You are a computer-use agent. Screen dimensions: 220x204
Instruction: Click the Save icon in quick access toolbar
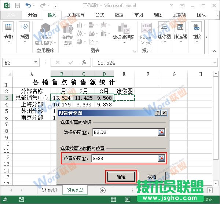pyautogui.click(x=18, y=6)
